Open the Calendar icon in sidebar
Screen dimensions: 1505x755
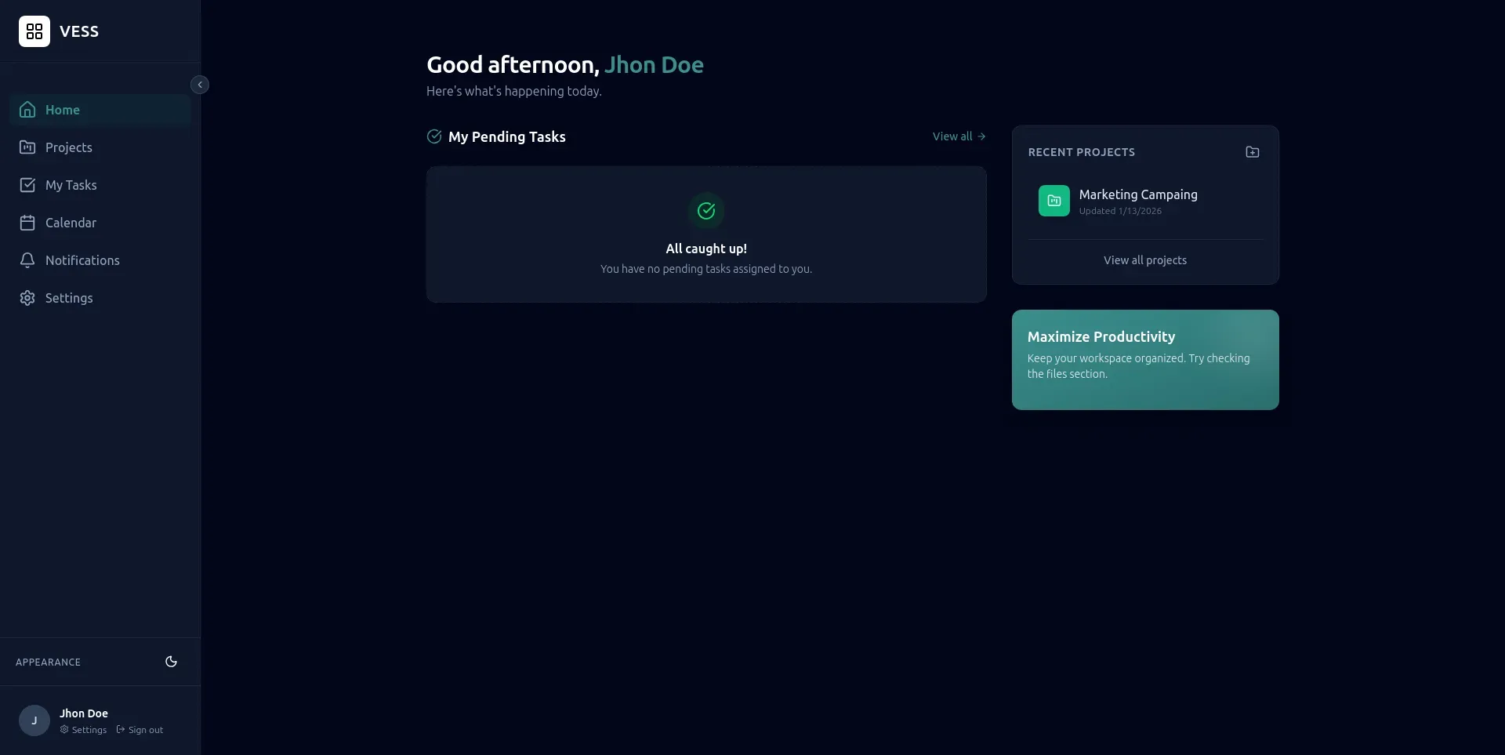pos(27,223)
